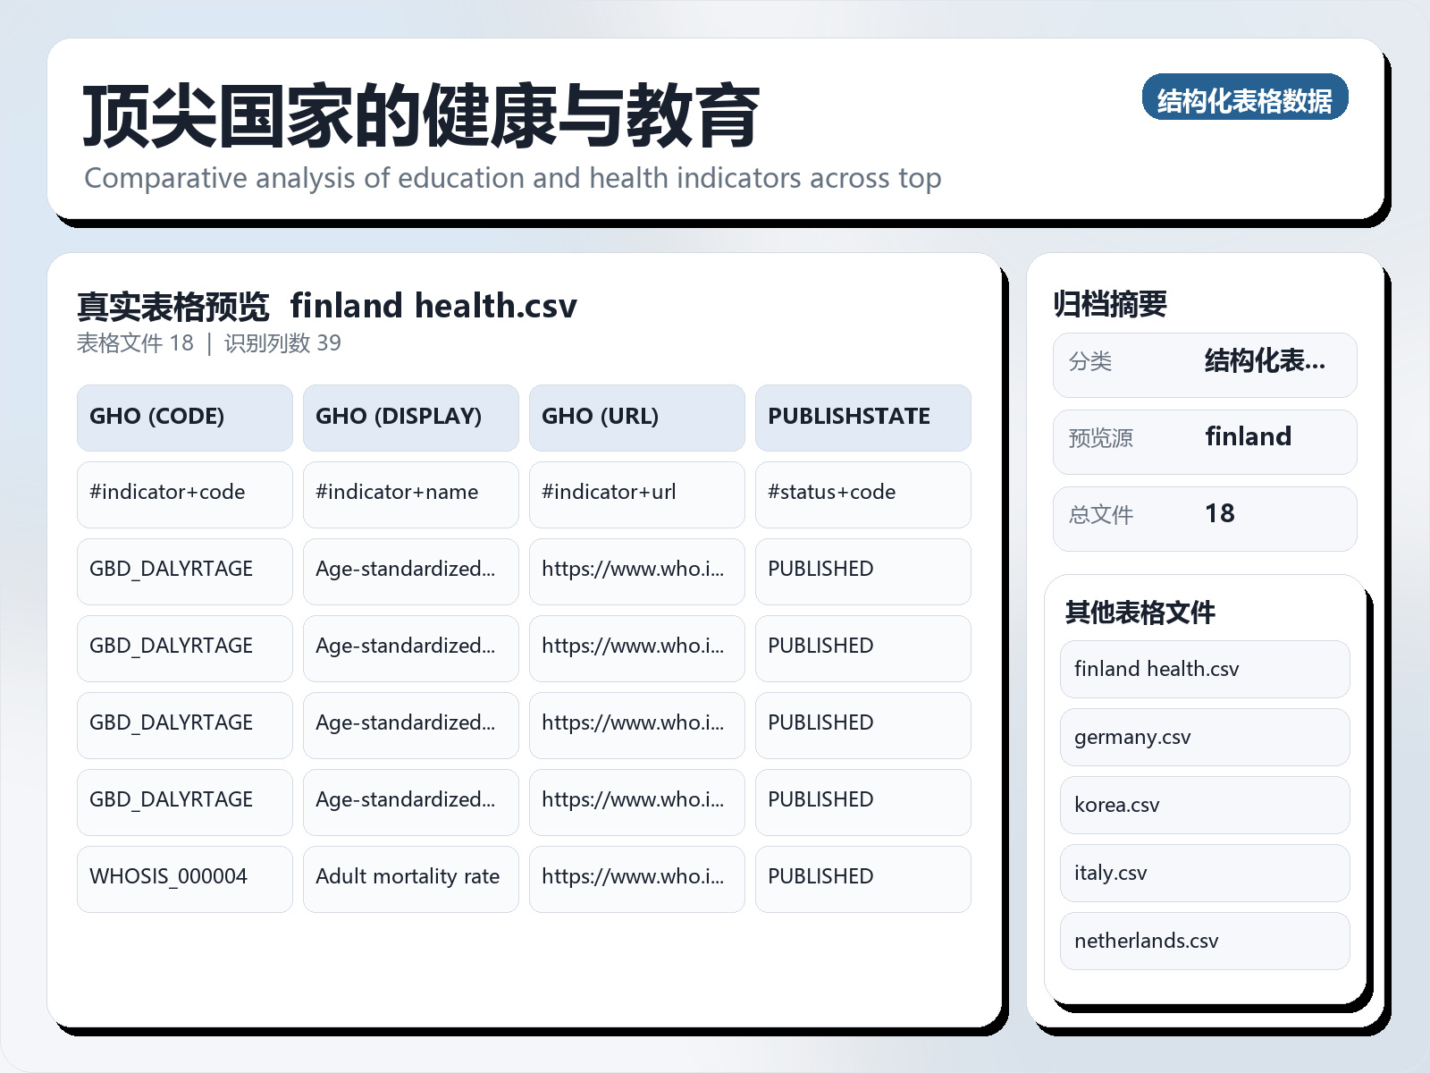This screenshot has height=1073, width=1430.
Task: Select the GHO (CODE) column header
Action: [183, 417]
